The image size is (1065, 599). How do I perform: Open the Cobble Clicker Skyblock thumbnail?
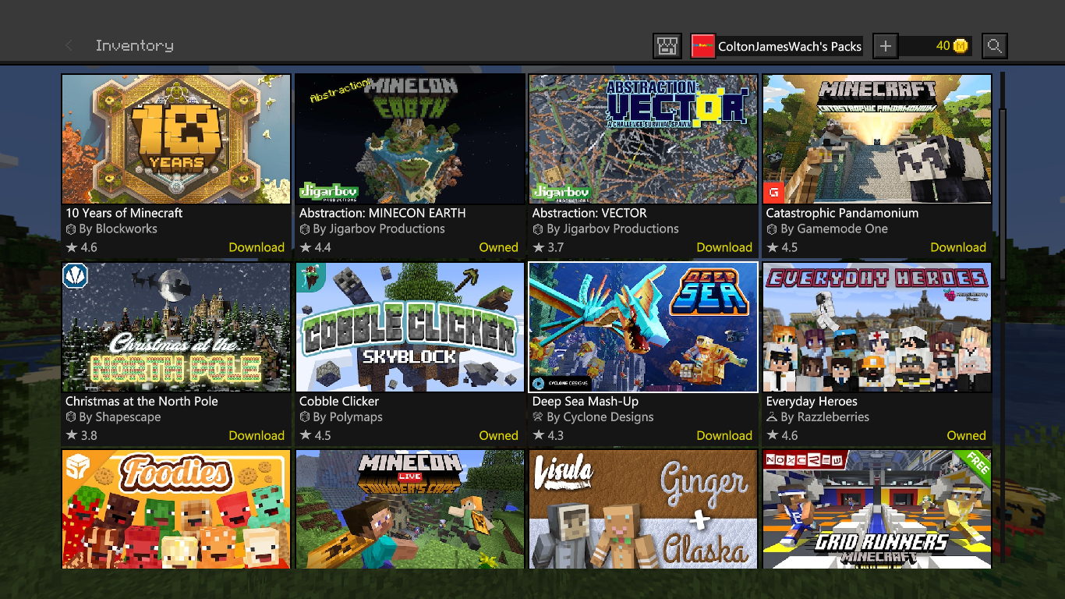click(410, 328)
